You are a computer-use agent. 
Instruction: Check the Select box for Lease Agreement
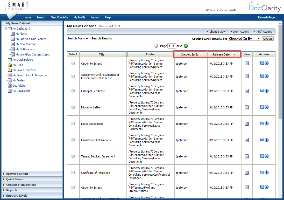click(x=73, y=123)
